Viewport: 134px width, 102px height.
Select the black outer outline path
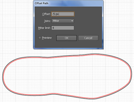pos(3,76)
